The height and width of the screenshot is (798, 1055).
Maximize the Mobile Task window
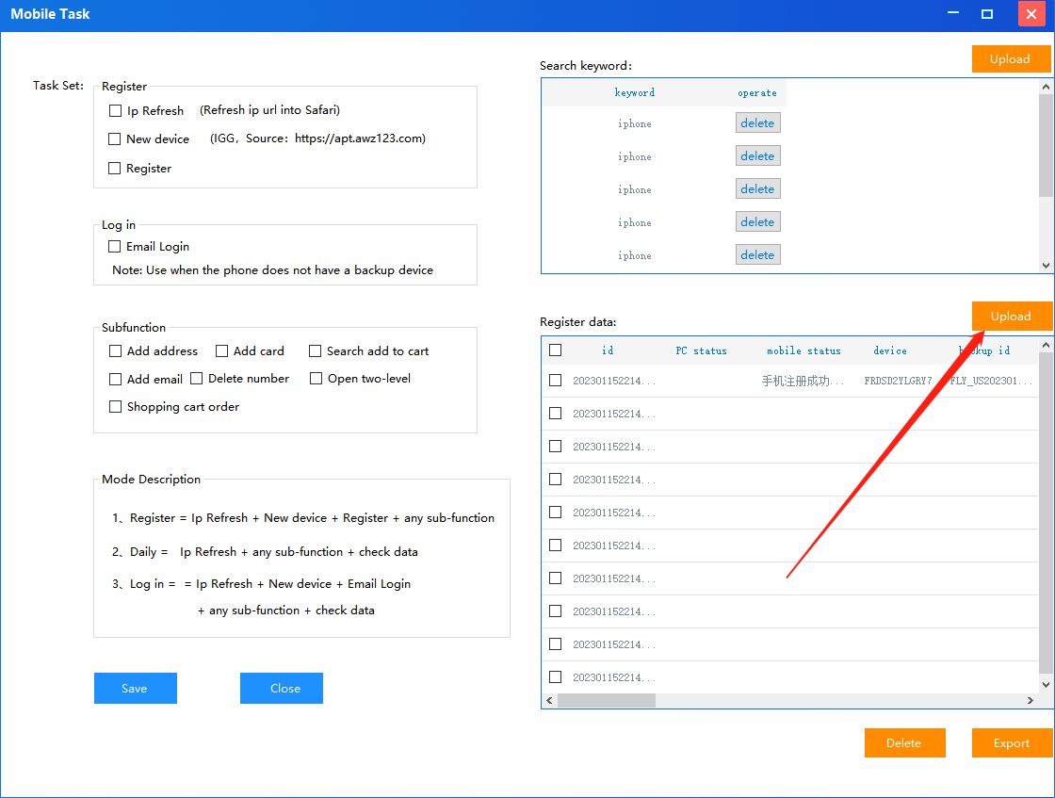987,13
